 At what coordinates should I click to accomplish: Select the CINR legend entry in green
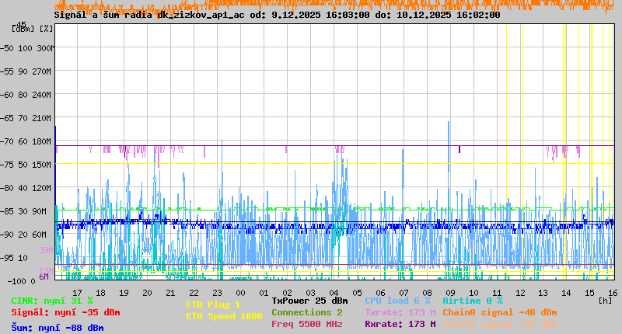coord(52,301)
